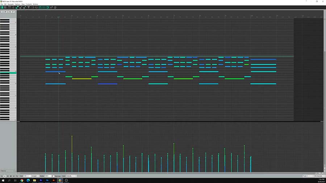
Task: Open Adobe Photoshop from the taskbar
Action: [x=47, y=180]
